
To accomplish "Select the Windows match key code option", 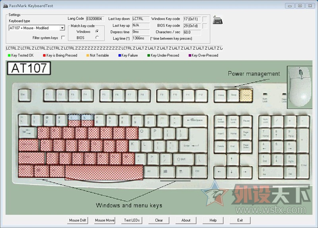I will [x=97, y=31].
